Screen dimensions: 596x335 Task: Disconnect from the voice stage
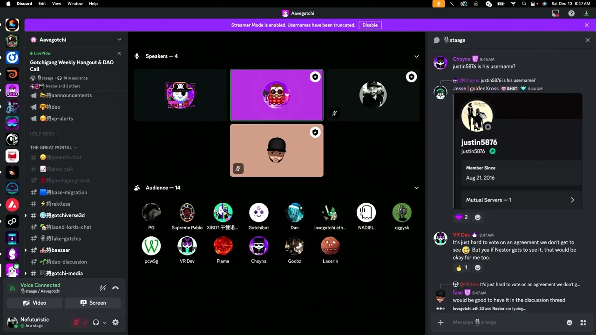115,288
